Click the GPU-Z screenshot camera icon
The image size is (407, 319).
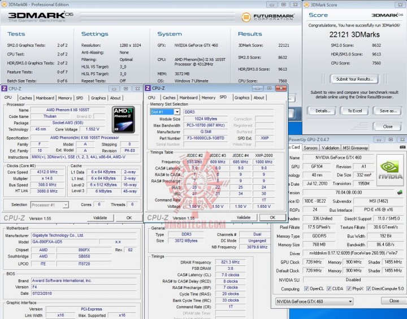pyautogui.click(x=402, y=147)
